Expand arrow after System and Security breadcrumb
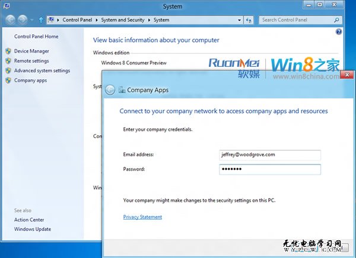This screenshot has width=356, height=258. pyautogui.click(x=149, y=20)
